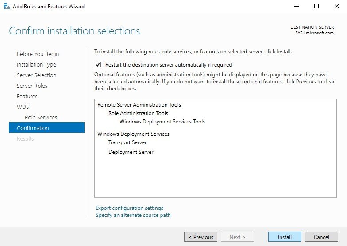Open Role Services sub-step
The image size is (347, 246).
pos(41,117)
